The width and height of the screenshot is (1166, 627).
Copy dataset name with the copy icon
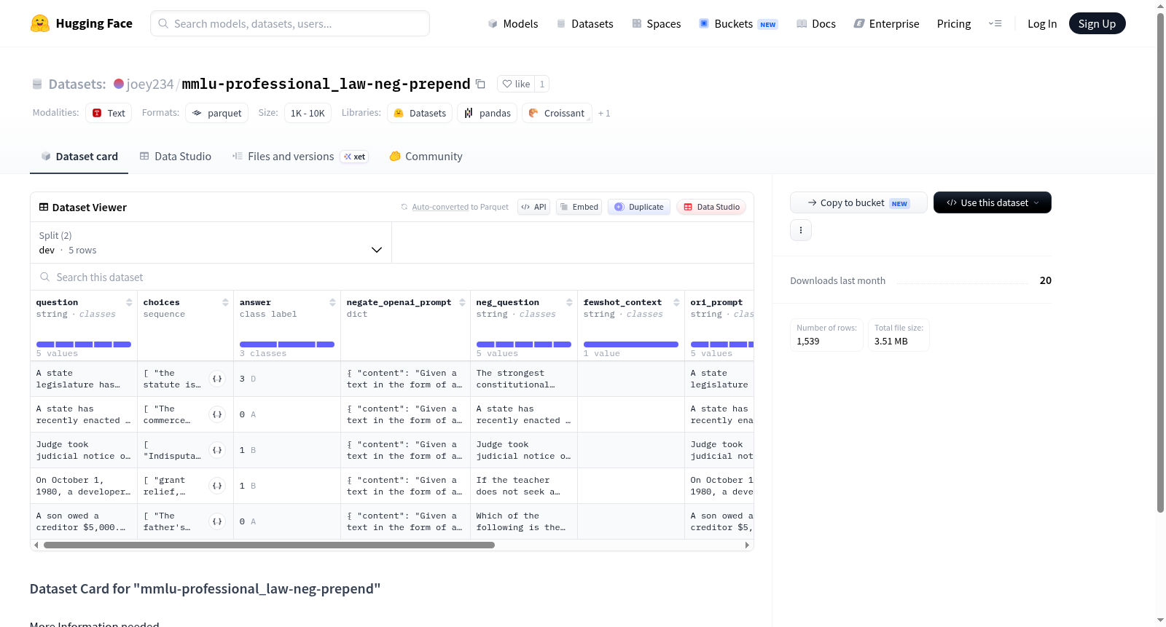coord(480,84)
